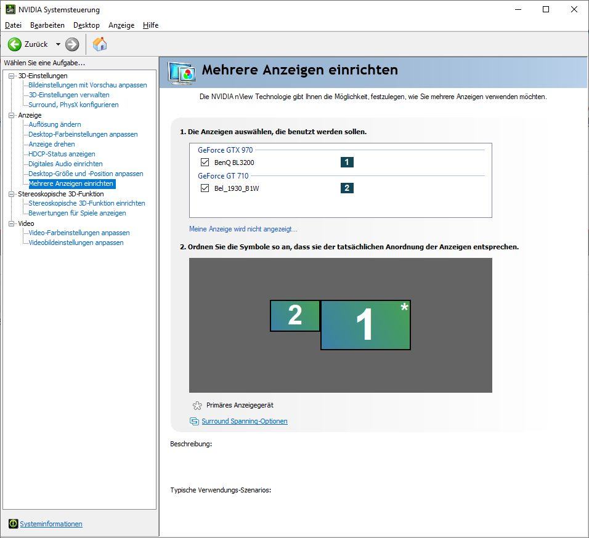589x538 pixels.
Task: Click the Video category label in the tree
Action: pos(26,223)
